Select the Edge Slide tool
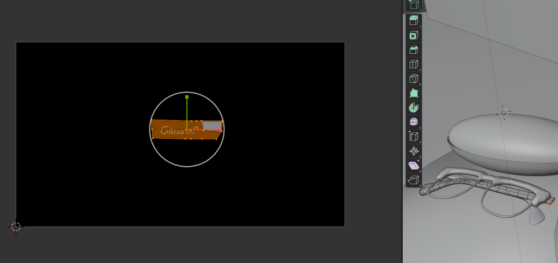The height and width of the screenshot is (263, 558). (x=414, y=136)
